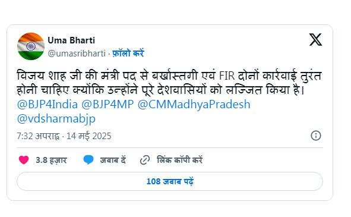Click the जवाब दें reply label
This screenshot has height=217, width=351.
[113, 160]
